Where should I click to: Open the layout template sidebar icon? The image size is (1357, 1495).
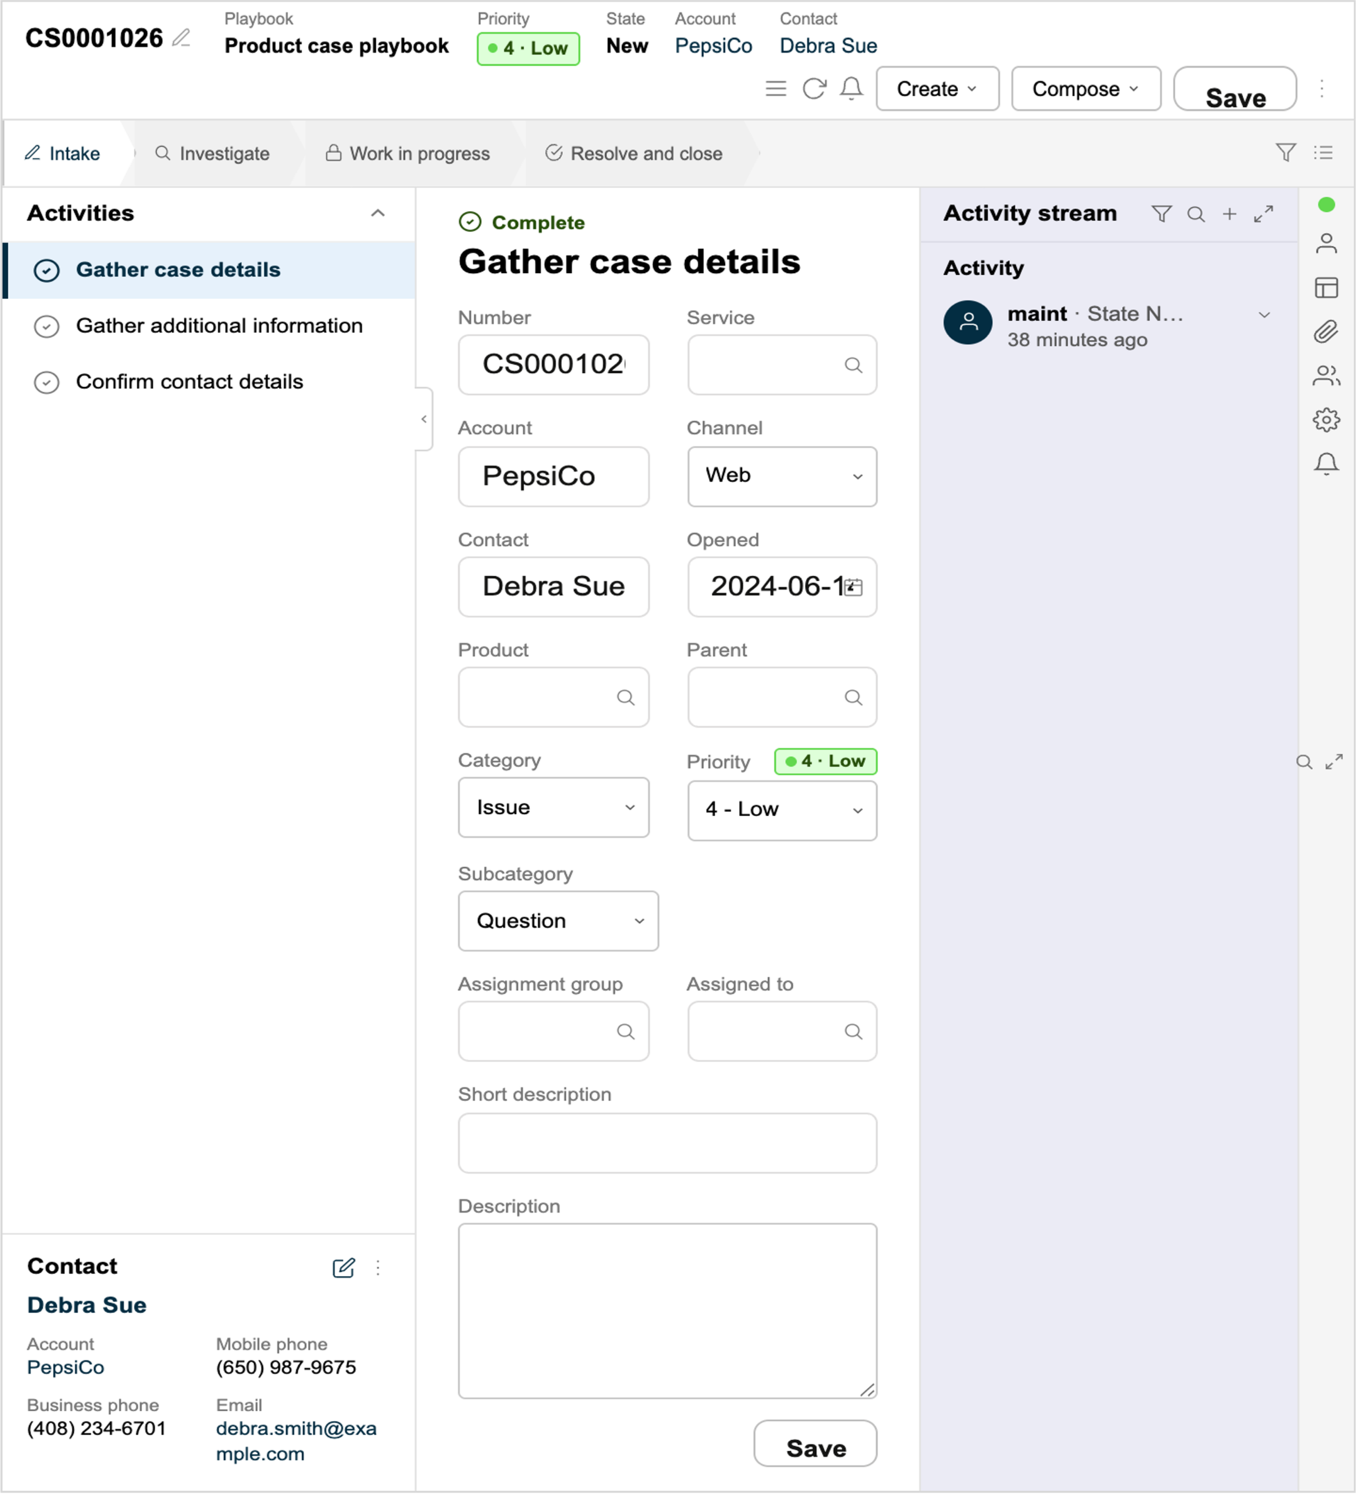(1326, 288)
